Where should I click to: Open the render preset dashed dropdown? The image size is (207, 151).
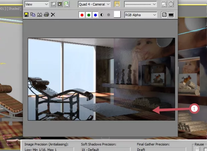pos(140,4)
